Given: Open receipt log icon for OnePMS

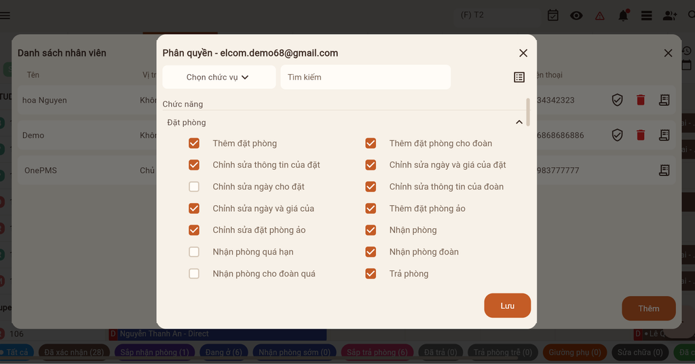Looking at the screenshot, I should 664,170.
